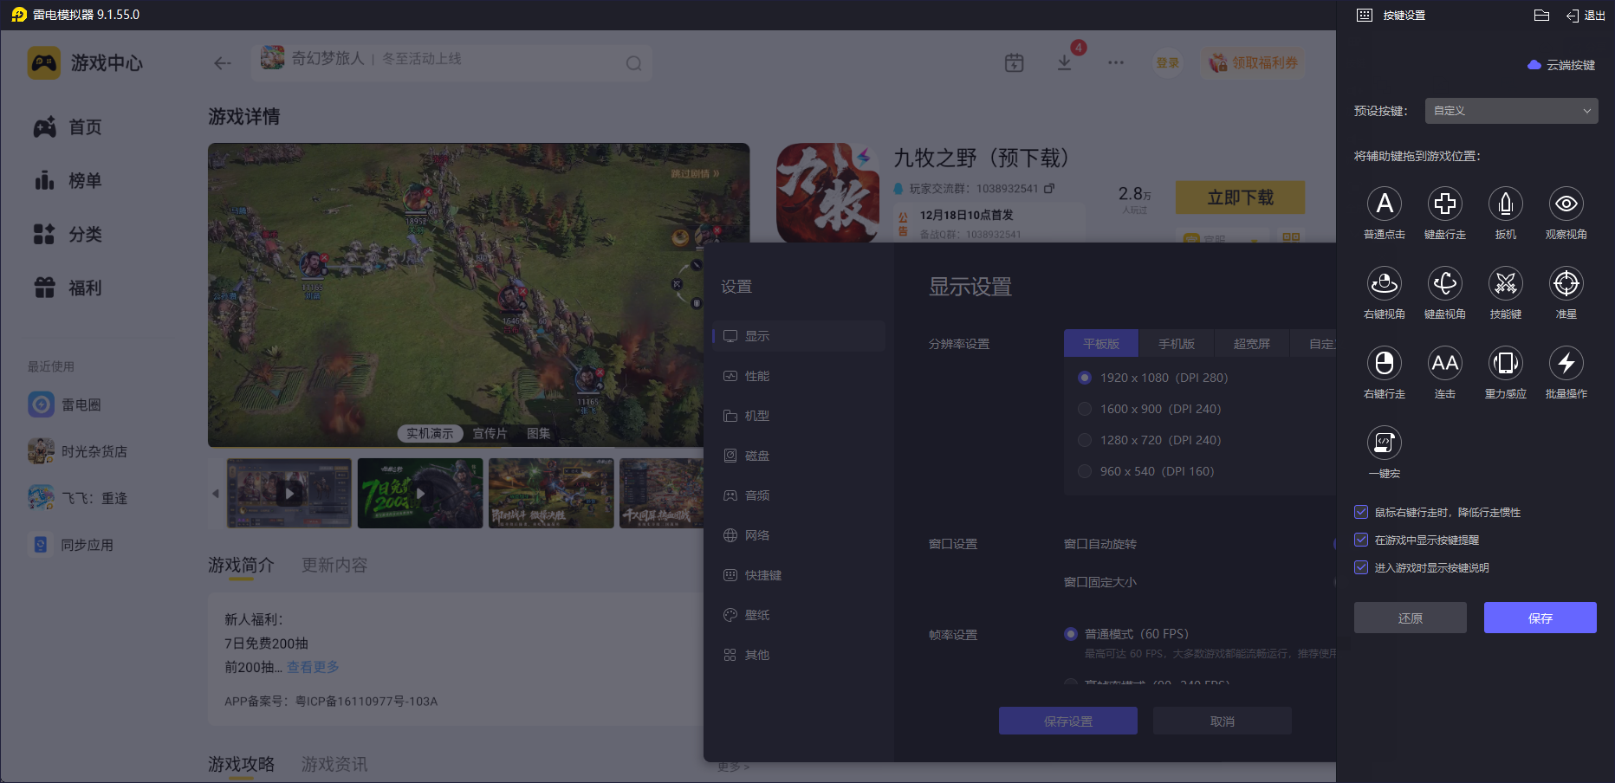Click the 保存设置 button
The width and height of the screenshot is (1615, 783).
click(1068, 721)
